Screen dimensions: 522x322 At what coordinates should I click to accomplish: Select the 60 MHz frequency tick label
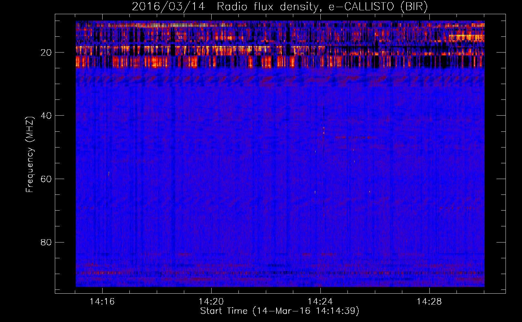click(46, 179)
